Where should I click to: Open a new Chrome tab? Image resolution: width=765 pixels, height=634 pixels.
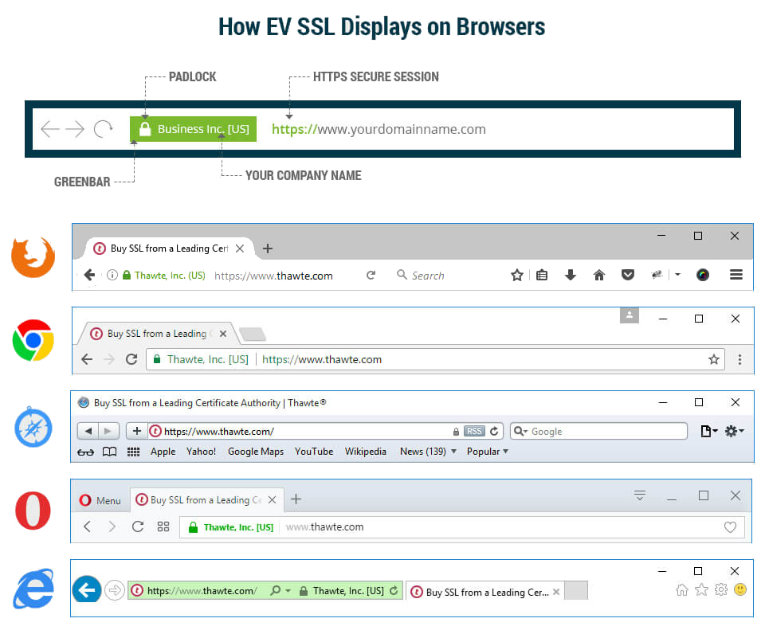tap(253, 335)
